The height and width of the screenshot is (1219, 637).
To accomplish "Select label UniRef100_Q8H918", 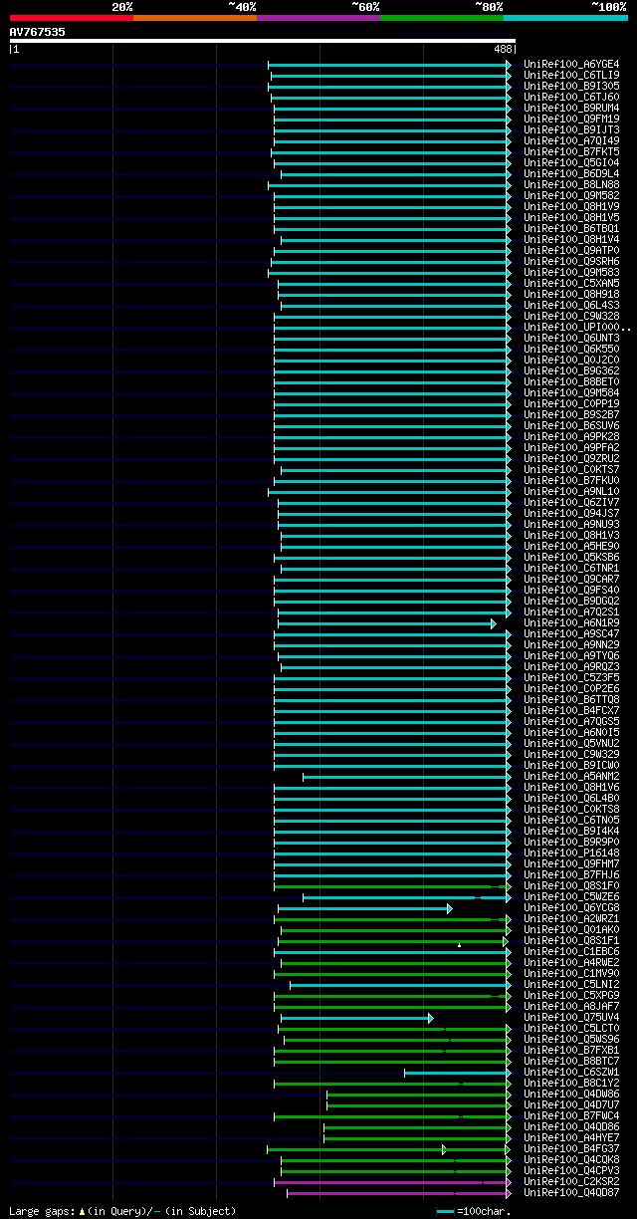I will click(x=571, y=294).
